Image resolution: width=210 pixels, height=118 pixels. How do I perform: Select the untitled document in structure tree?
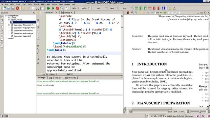pyautogui.click(x=10, y=38)
